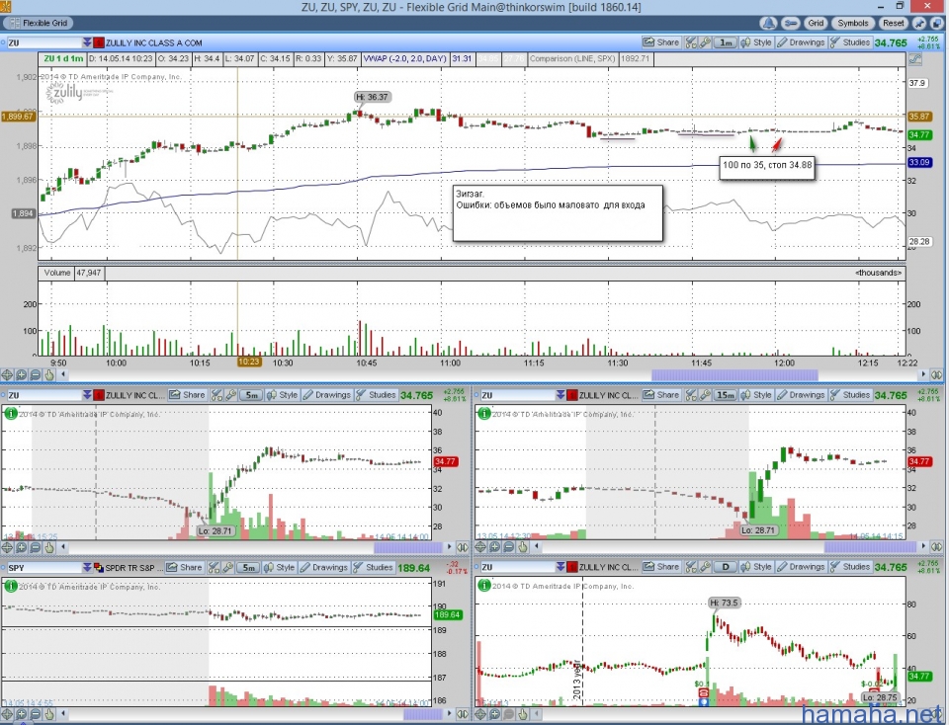Toggle the 1m timeframe button on the main chart
Image resolution: width=949 pixels, height=725 pixels.
[725, 42]
